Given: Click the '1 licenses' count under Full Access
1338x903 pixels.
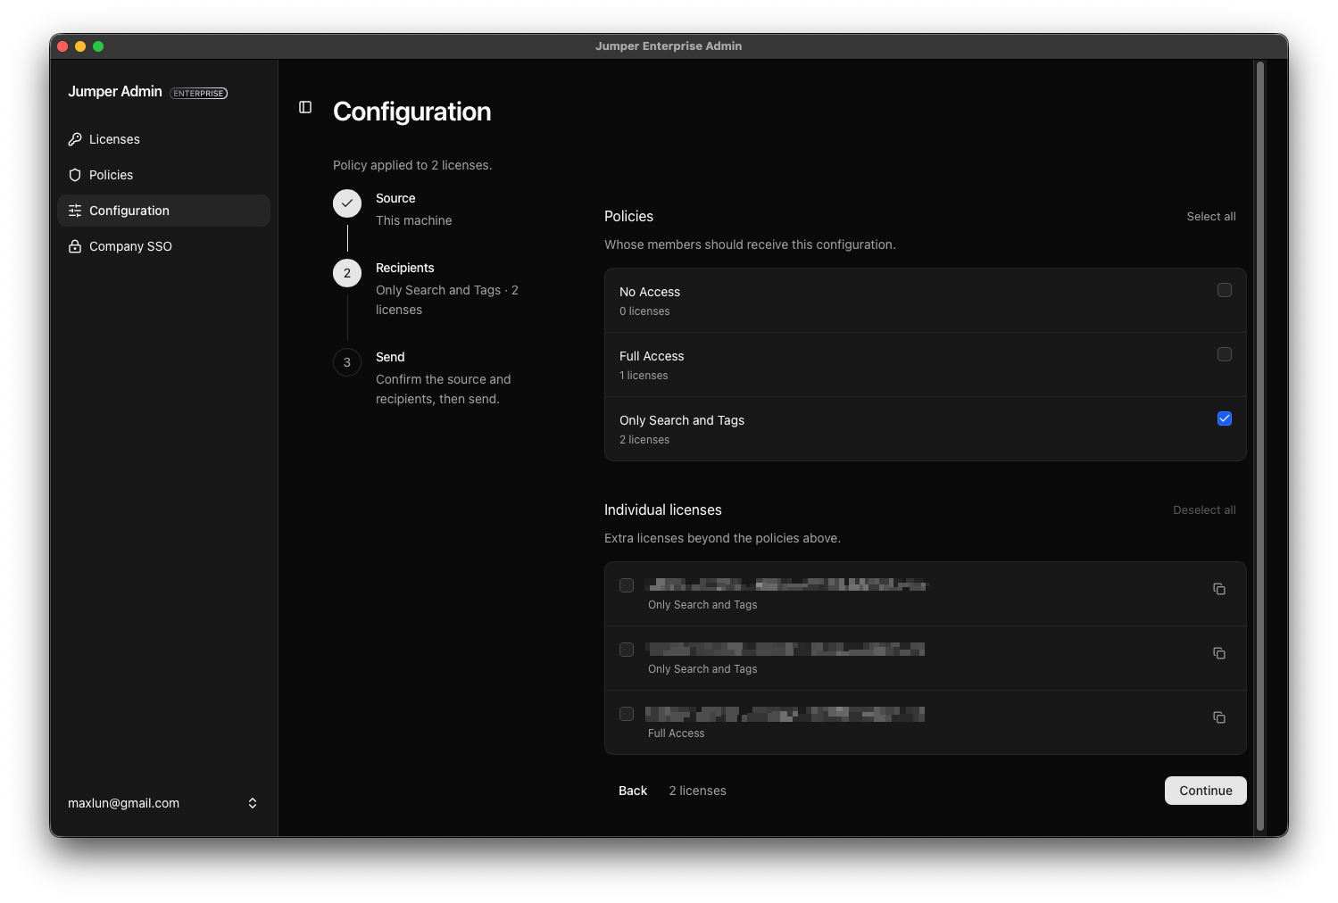Looking at the screenshot, I should pos(644,376).
